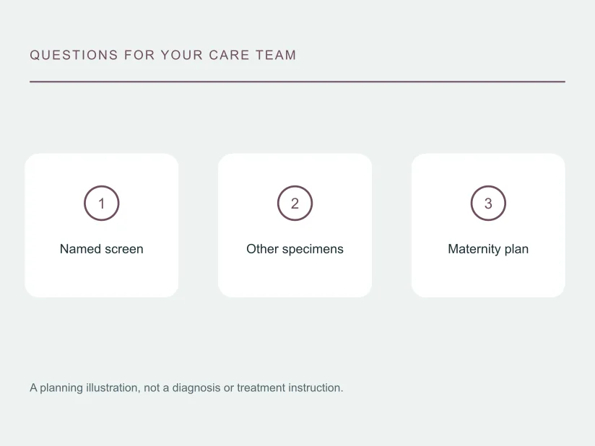
Task: Choose the Other specimens label
Action: 295,249
